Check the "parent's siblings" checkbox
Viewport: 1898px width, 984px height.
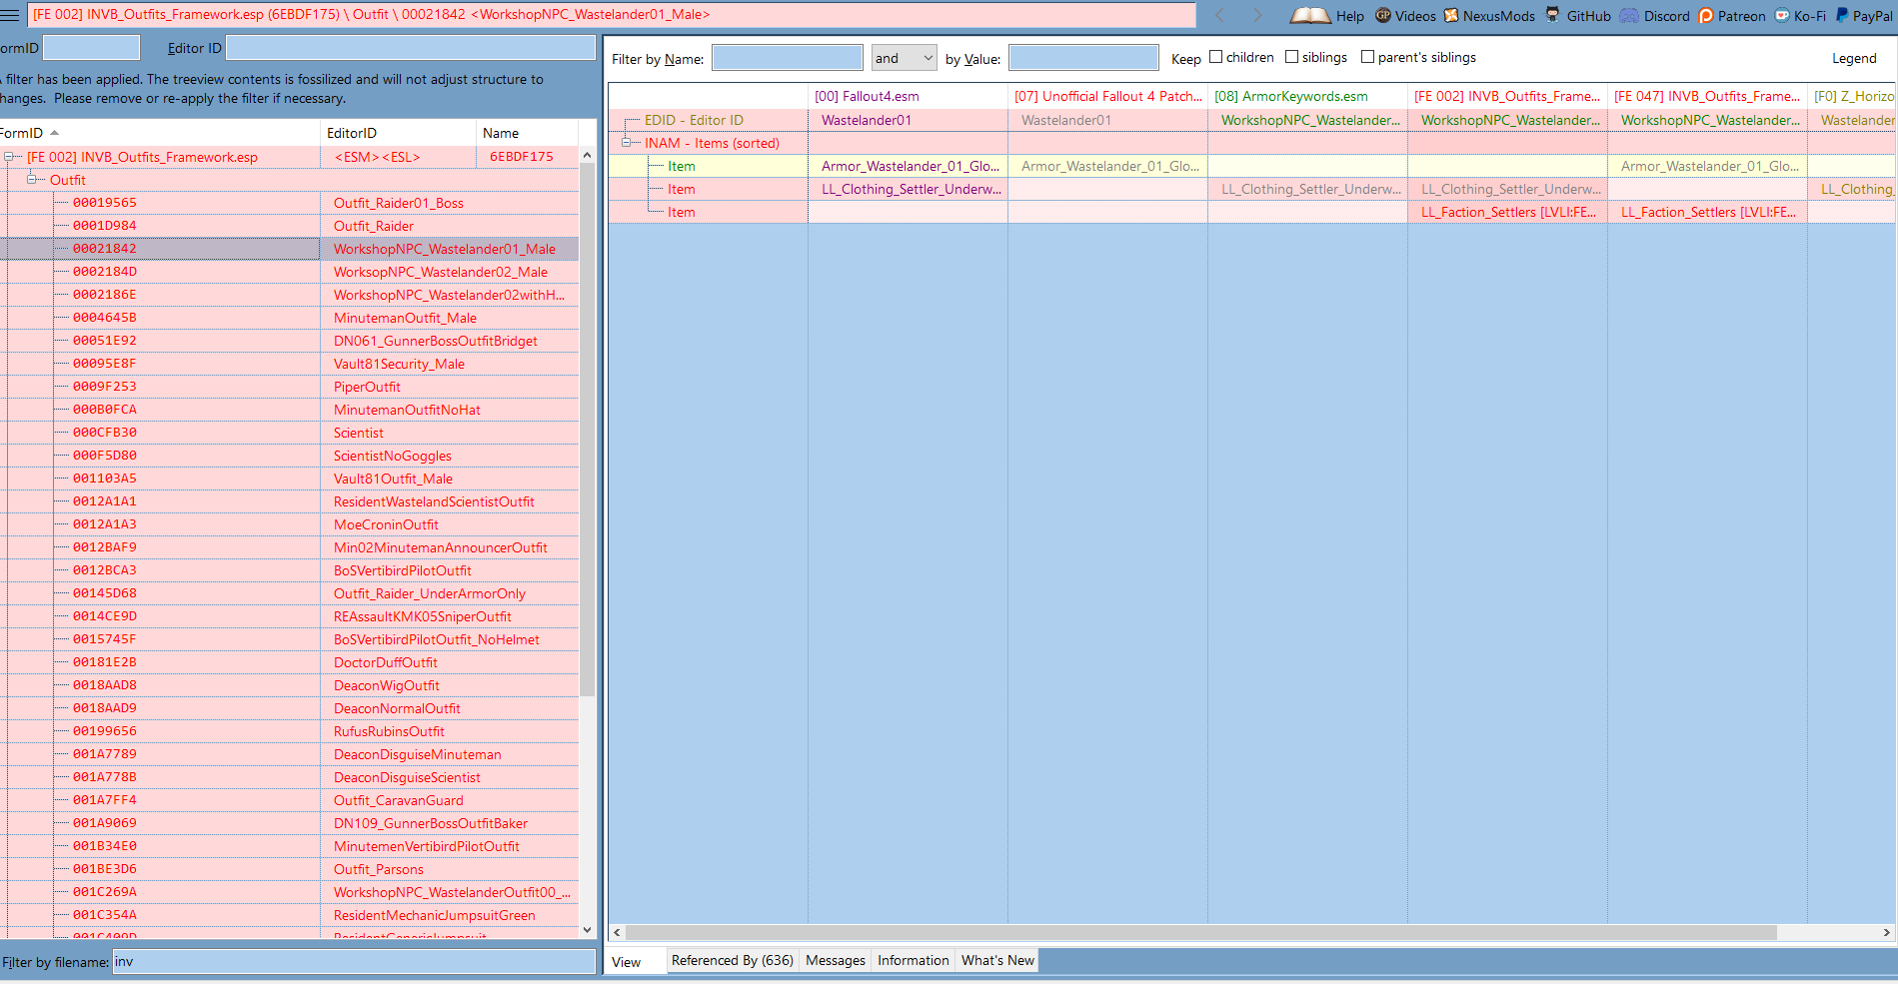tap(1367, 57)
